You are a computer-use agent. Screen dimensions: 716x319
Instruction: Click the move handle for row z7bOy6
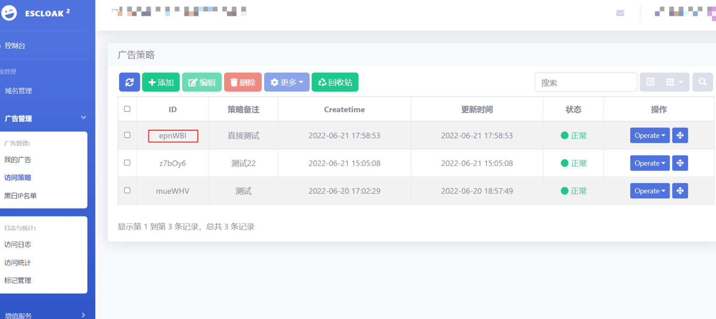tap(680, 163)
